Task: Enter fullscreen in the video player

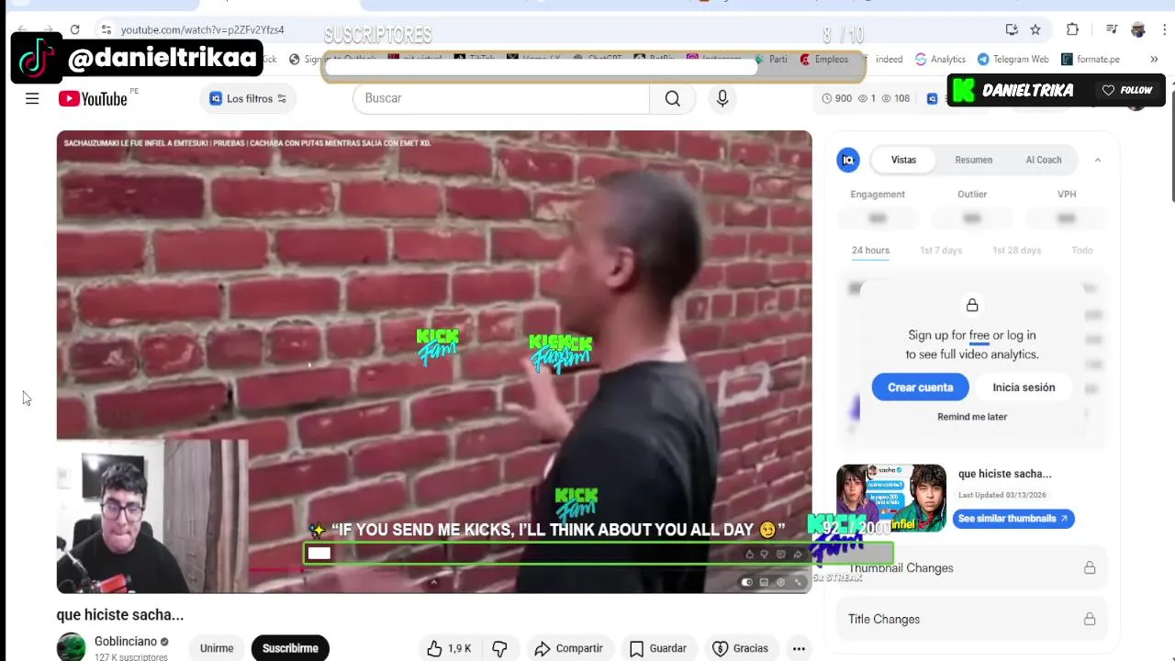Action: (x=799, y=582)
